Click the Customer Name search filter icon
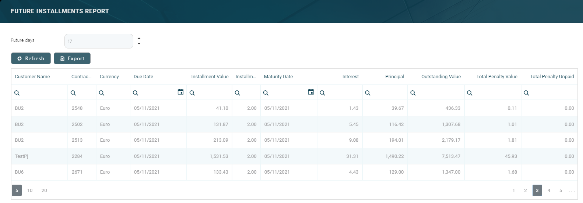The image size is (583, 203). tap(17, 93)
